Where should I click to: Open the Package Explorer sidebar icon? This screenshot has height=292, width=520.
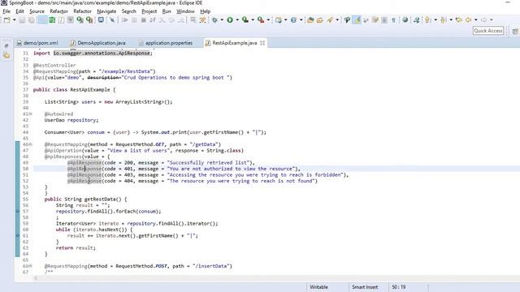[x=6, y=55]
